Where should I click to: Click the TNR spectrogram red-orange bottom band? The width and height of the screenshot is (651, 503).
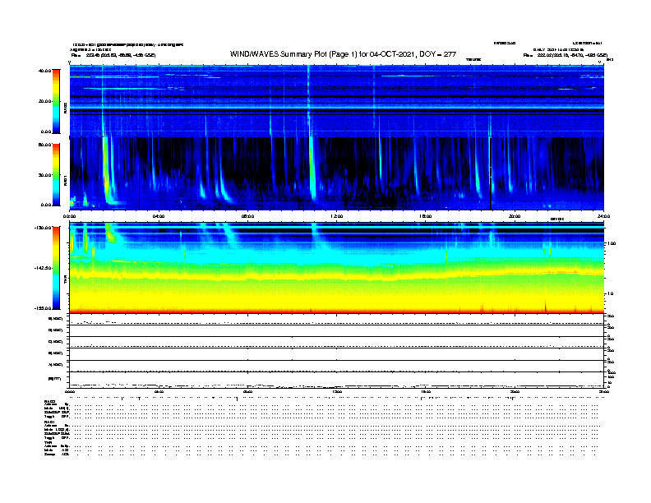[x=337, y=311]
